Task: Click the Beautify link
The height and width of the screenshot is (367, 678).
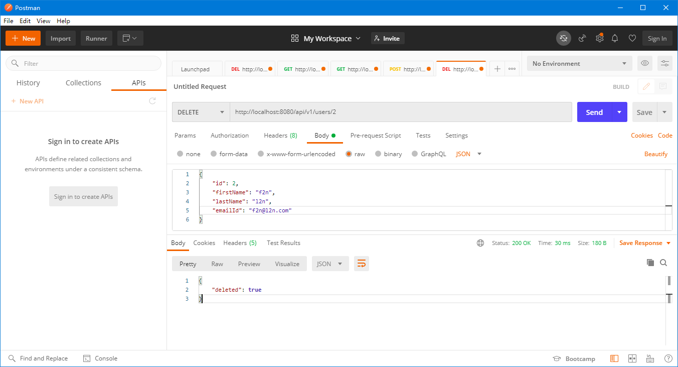Action: (656, 154)
